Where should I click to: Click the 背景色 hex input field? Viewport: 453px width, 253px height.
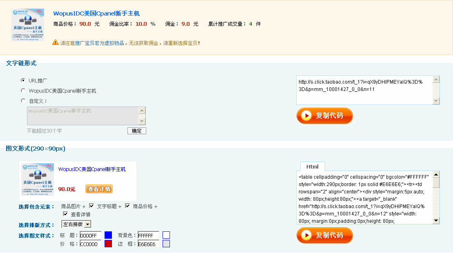(148, 235)
